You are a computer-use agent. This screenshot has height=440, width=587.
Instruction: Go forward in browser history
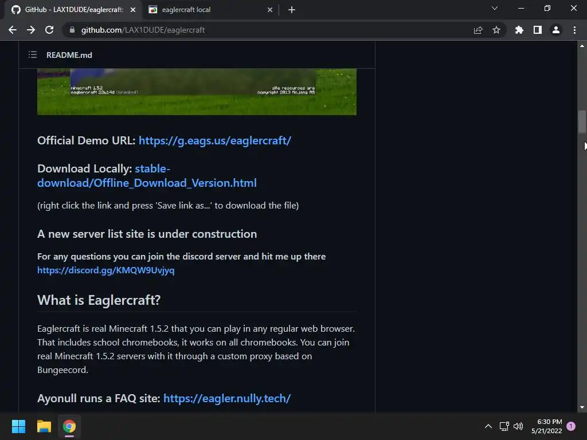pyautogui.click(x=31, y=30)
